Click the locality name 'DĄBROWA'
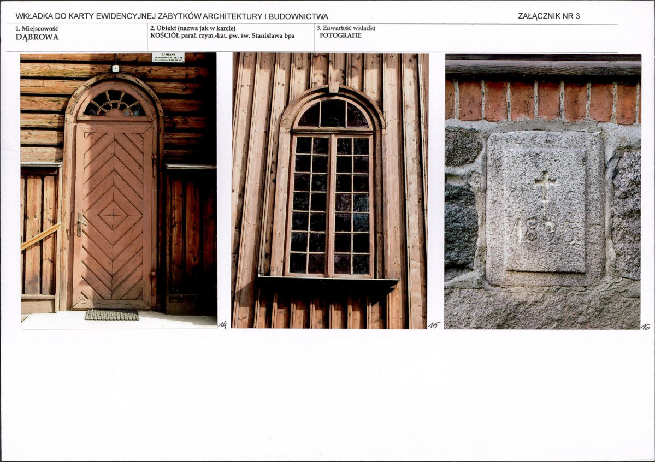 click(37, 37)
